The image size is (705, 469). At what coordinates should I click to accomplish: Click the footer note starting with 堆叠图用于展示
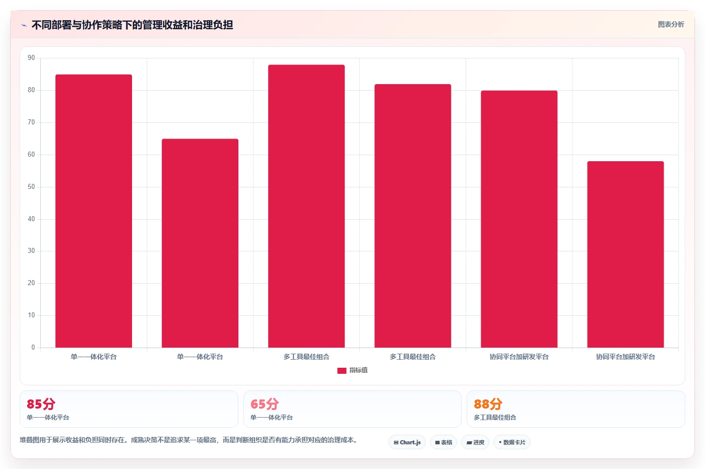(x=190, y=440)
